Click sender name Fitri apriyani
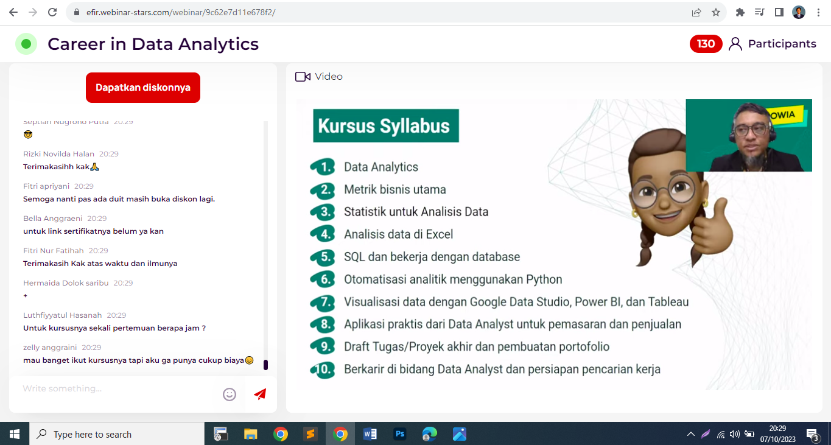The image size is (831, 445). tap(46, 186)
